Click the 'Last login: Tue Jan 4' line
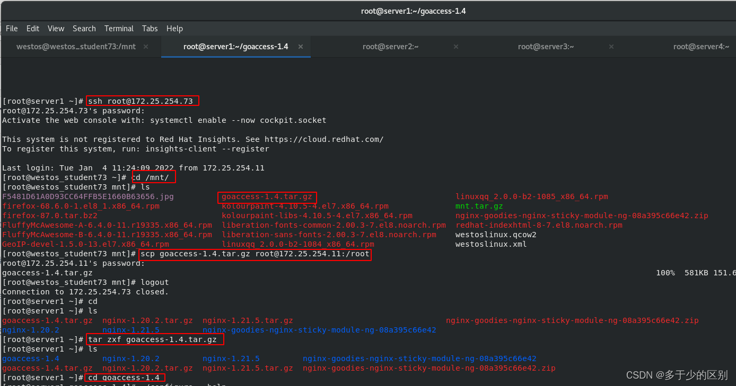The width and height of the screenshot is (736, 386). pyautogui.click(x=133, y=168)
